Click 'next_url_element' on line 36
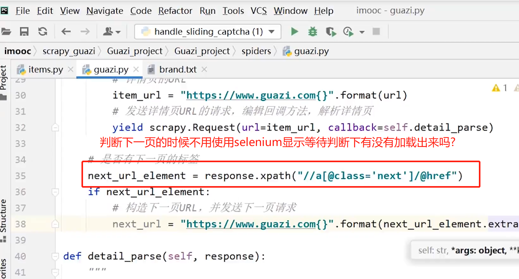Image resolution: width=519 pixels, height=279 pixels. coord(155,192)
